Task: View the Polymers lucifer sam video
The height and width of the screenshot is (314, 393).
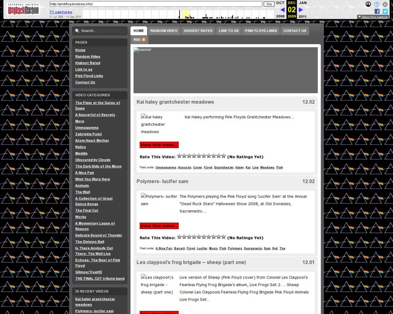Action: pos(159,226)
